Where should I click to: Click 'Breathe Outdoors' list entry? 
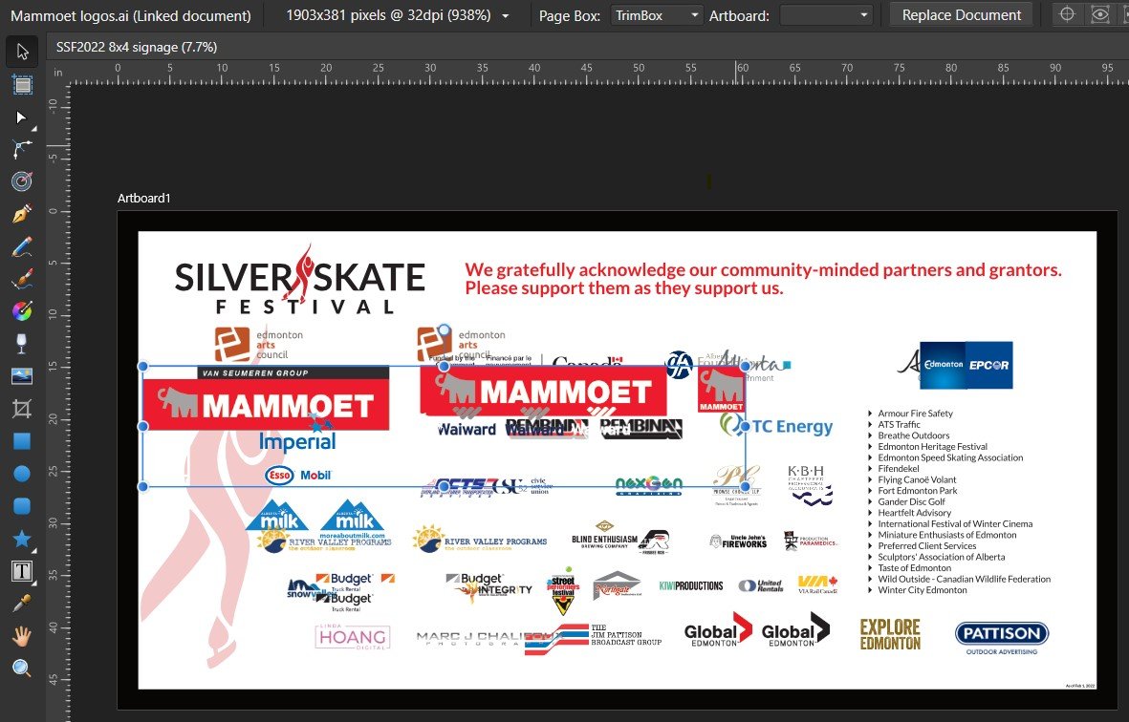click(914, 435)
